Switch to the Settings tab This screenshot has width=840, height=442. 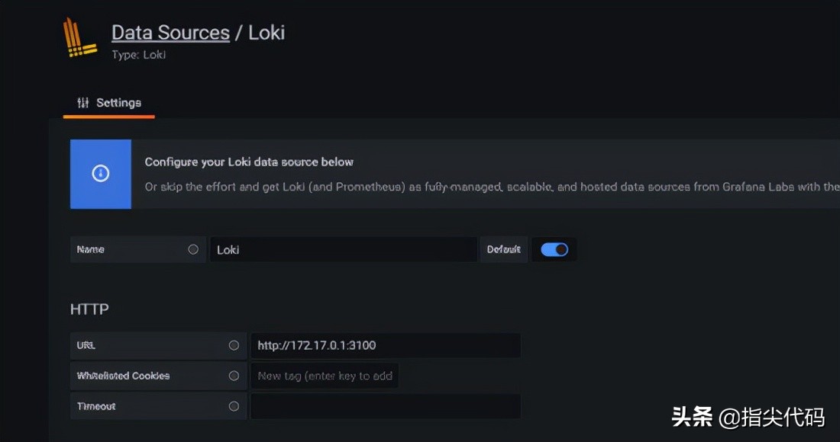point(109,103)
